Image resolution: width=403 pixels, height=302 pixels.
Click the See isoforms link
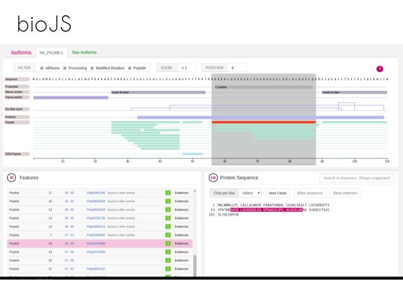click(84, 52)
